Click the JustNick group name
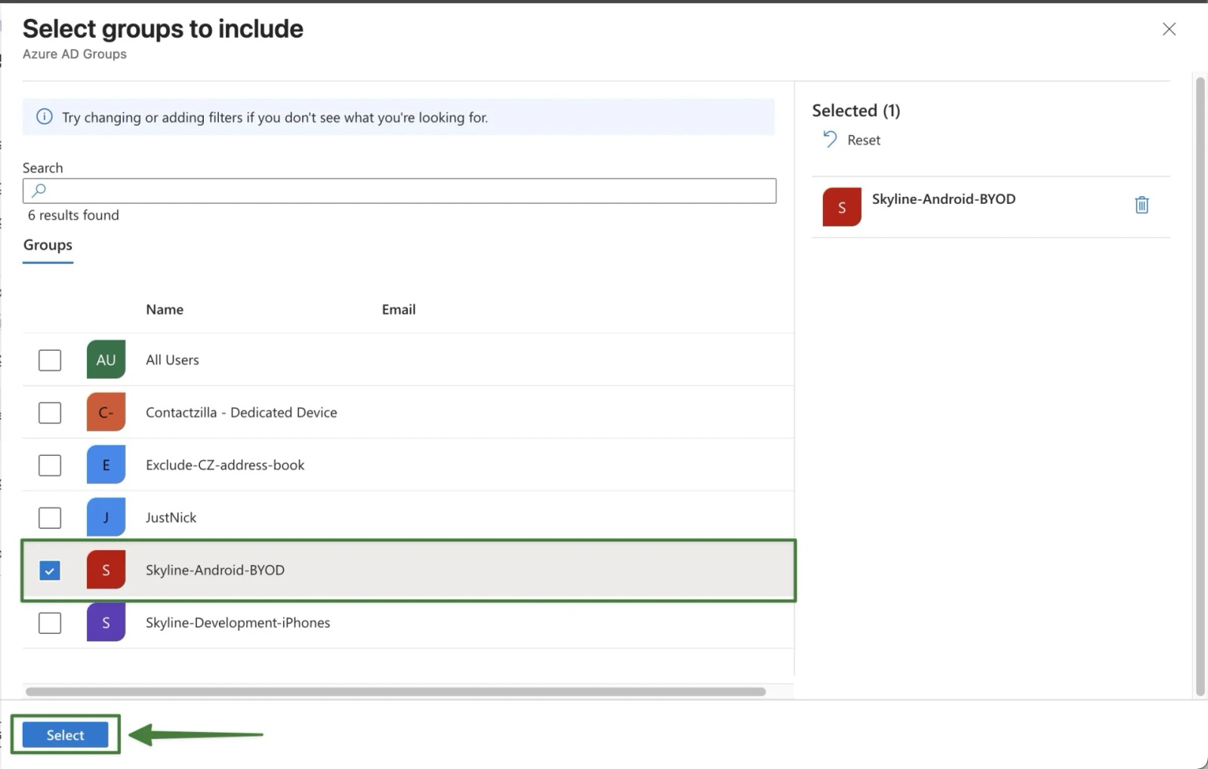Viewport: 1208px width, 769px height. click(171, 518)
